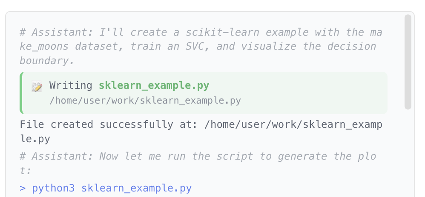Image resolution: width=425 pixels, height=197 pixels.
Task: Click the green left border of the Writing card
Action: (21, 93)
